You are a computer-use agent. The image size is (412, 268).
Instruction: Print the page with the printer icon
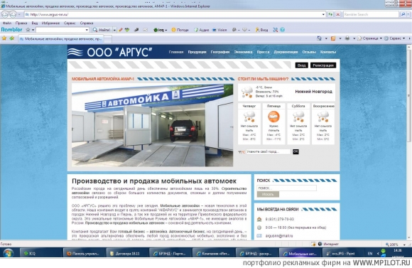pos(347,38)
